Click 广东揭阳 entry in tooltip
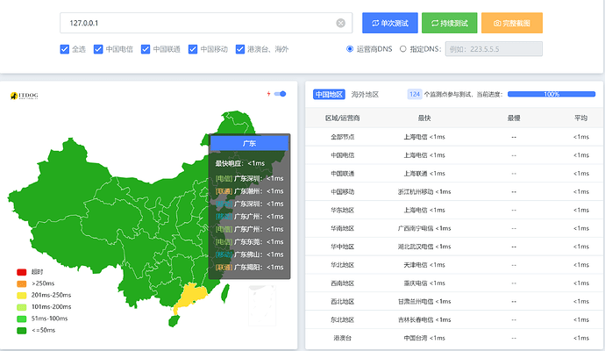Image resolution: width=605 pixels, height=351 pixels. click(249, 268)
